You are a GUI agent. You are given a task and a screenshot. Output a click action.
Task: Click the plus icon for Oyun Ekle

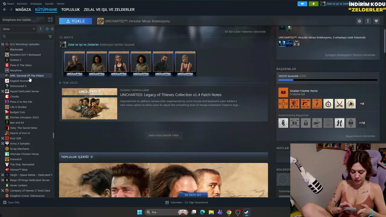click(x=5, y=203)
